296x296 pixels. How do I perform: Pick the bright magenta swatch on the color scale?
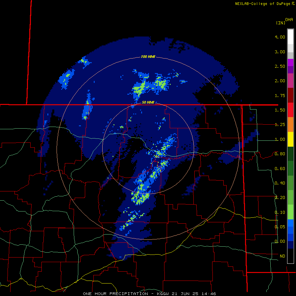coord(290,62)
